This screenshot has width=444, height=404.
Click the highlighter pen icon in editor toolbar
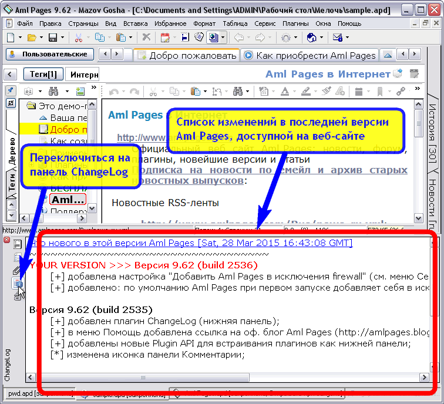coord(305,92)
